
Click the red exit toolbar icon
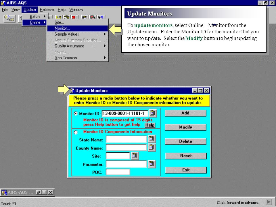pyautogui.click(x=74, y=17)
